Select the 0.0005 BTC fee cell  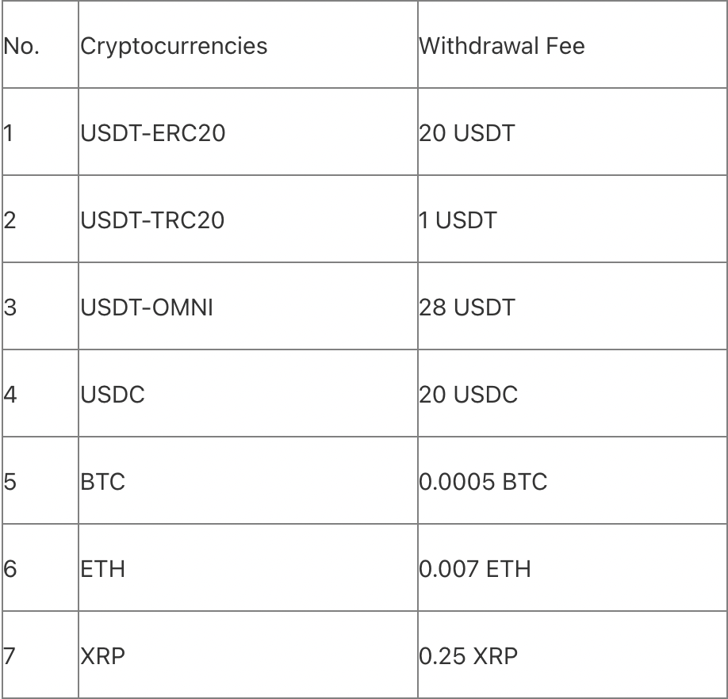483,481
